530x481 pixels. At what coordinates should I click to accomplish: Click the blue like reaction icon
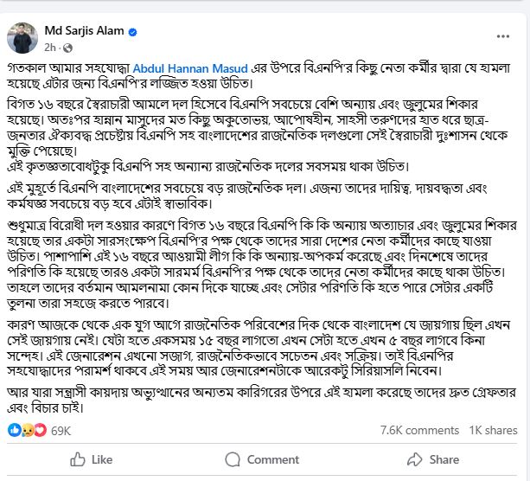click(x=15, y=430)
